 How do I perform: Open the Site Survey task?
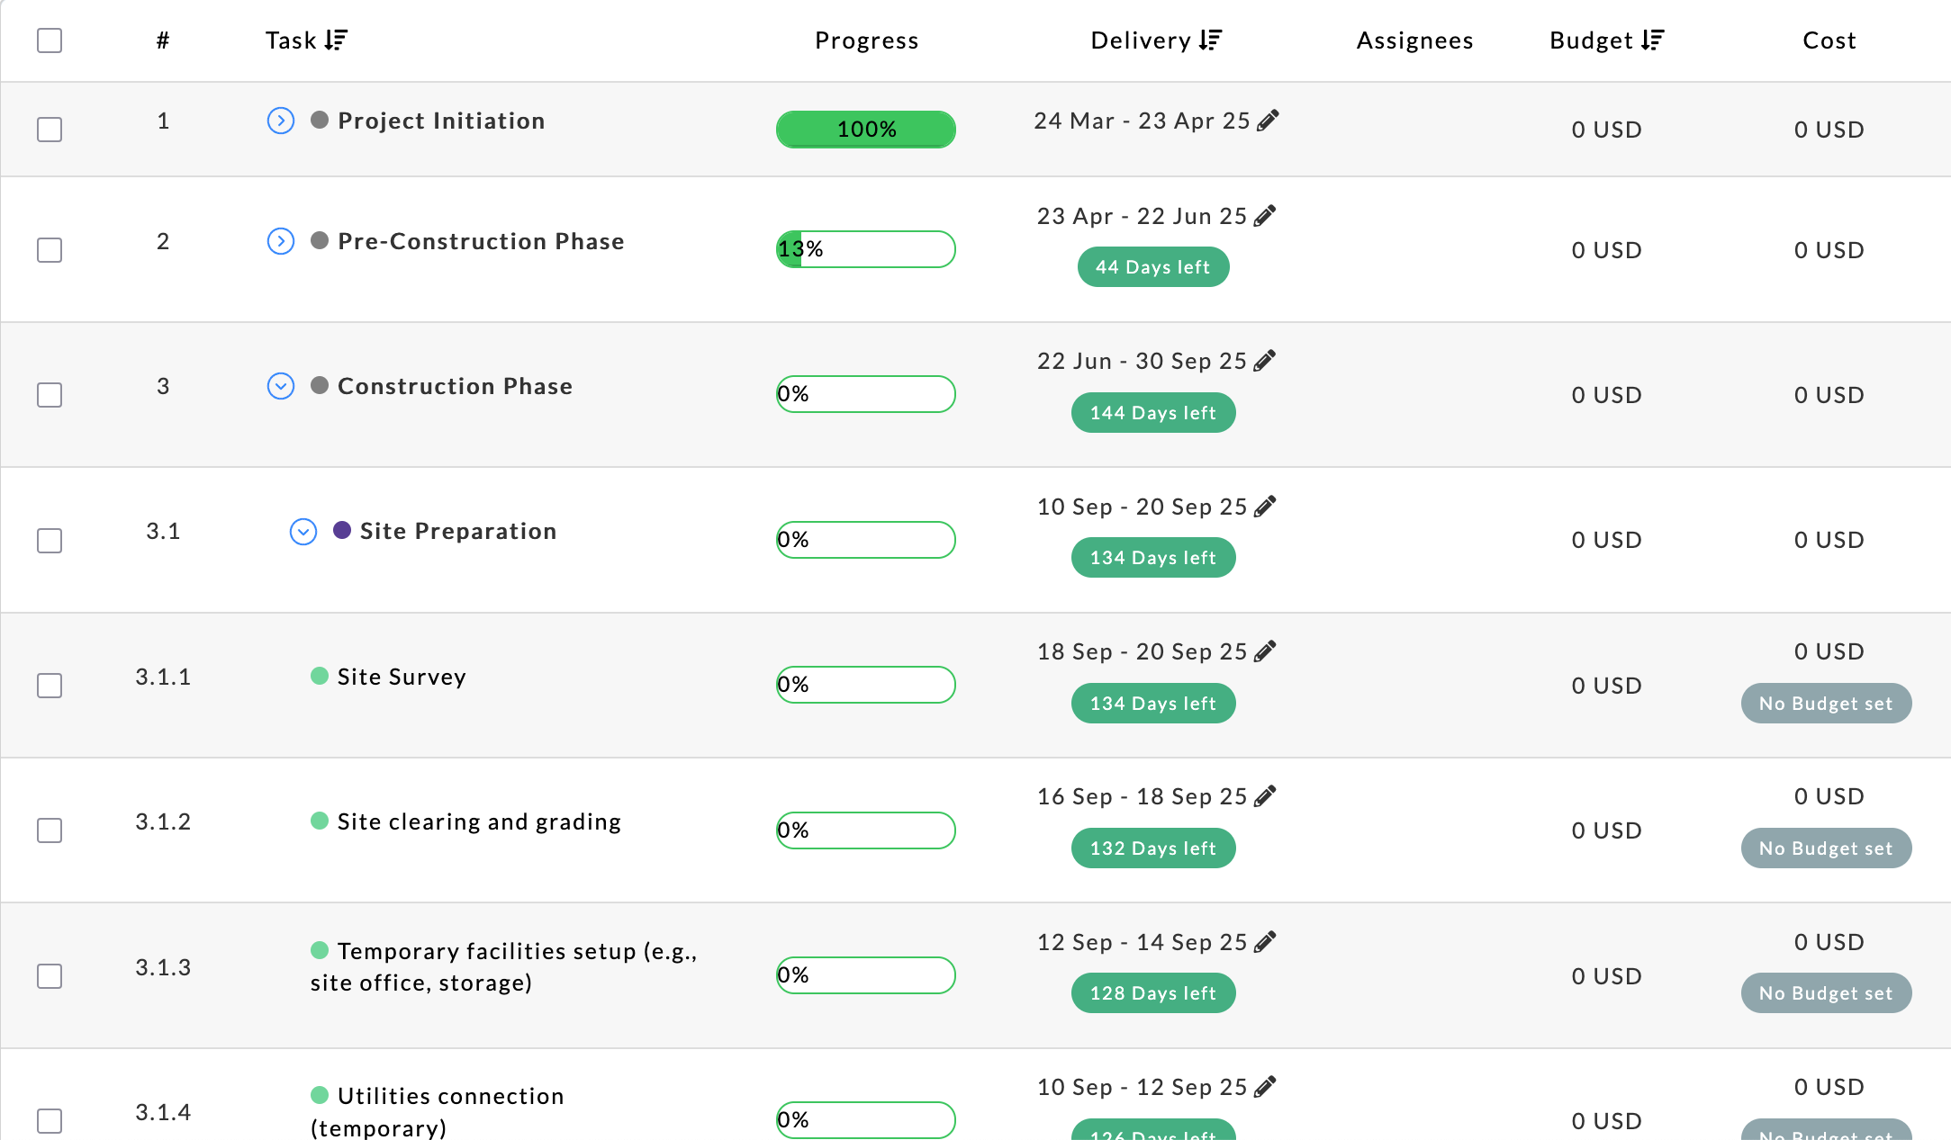pyautogui.click(x=402, y=677)
